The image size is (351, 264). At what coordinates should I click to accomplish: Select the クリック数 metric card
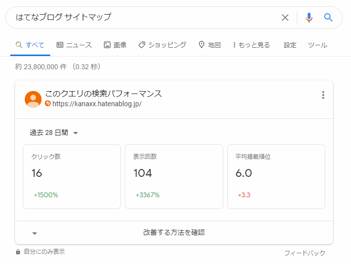[x=72, y=176]
